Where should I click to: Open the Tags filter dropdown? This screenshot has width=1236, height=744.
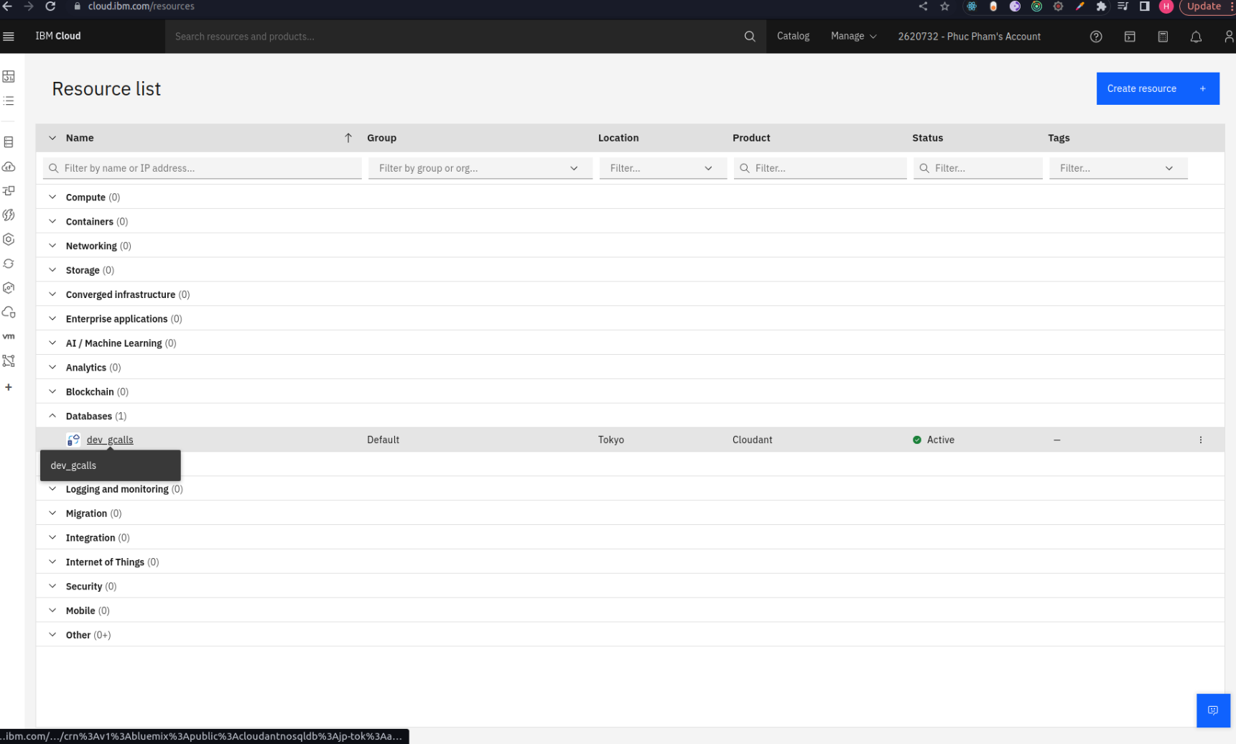(1117, 168)
